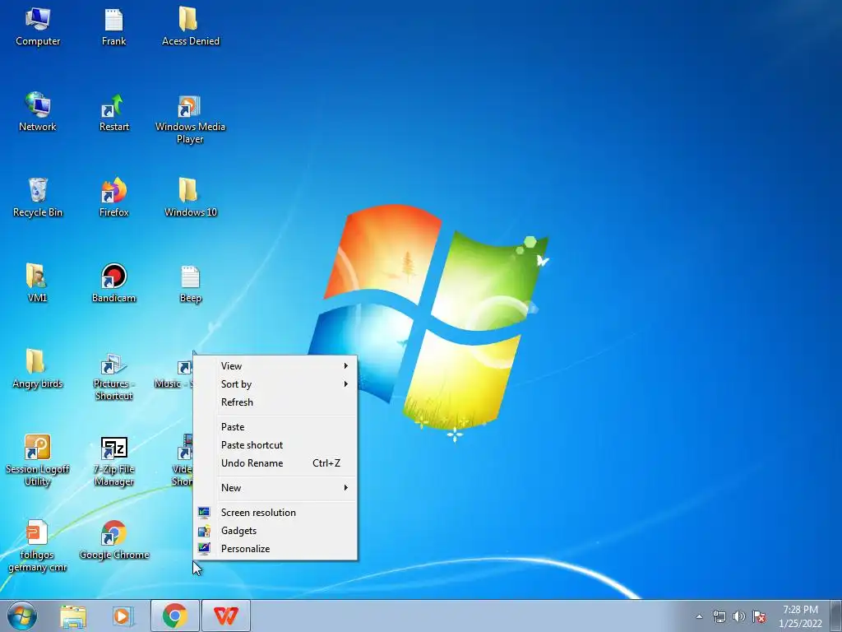Viewport: 842px width, 632px height.
Task: Click the Show desktop button
Action: point(836,616)
